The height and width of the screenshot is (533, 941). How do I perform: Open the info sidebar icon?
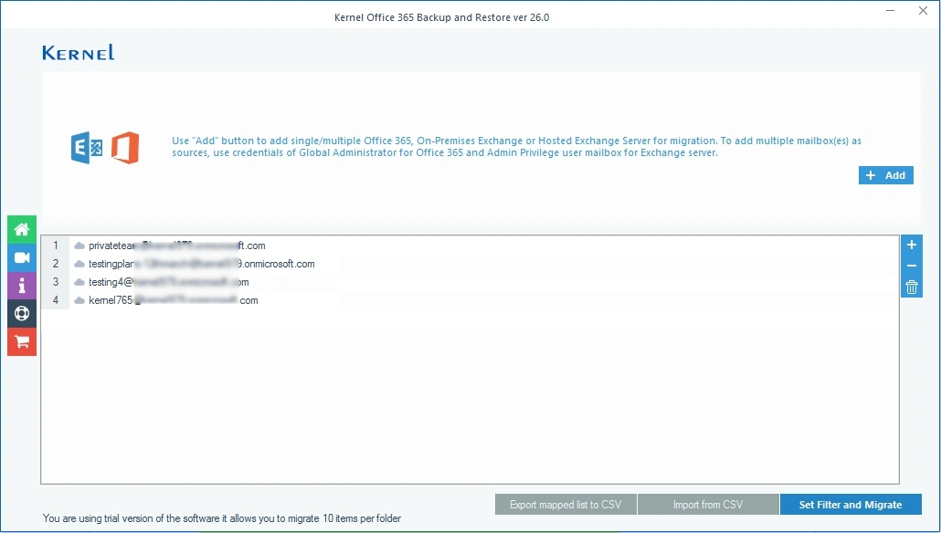pos(22,286)
